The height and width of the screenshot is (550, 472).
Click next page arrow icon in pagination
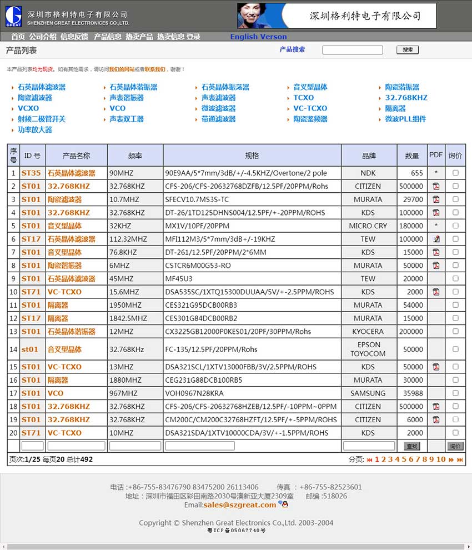pyautogui.click(x=451, y=459)
